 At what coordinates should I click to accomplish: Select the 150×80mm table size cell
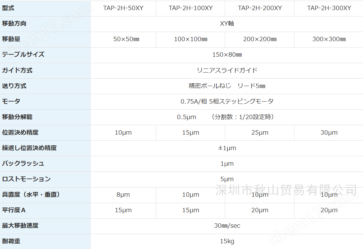227,55
